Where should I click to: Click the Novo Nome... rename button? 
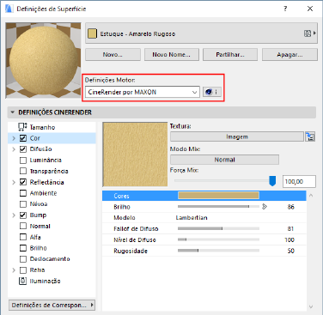point(172,55)
